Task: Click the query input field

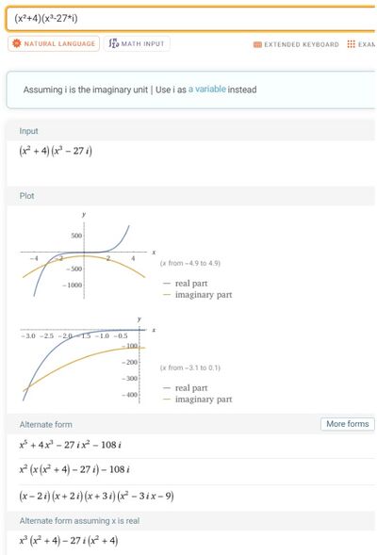Action: click(190, 19)
